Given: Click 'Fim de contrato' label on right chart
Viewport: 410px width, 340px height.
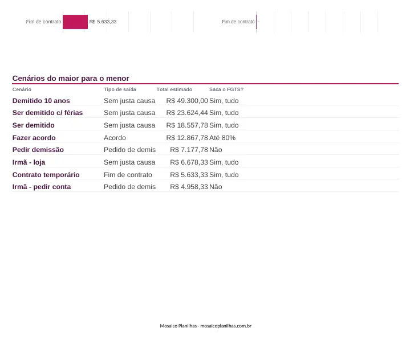Looking at the screenshot, I should (238, 22).
